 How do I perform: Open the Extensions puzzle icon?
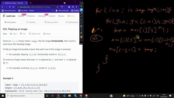coord(69,7)
